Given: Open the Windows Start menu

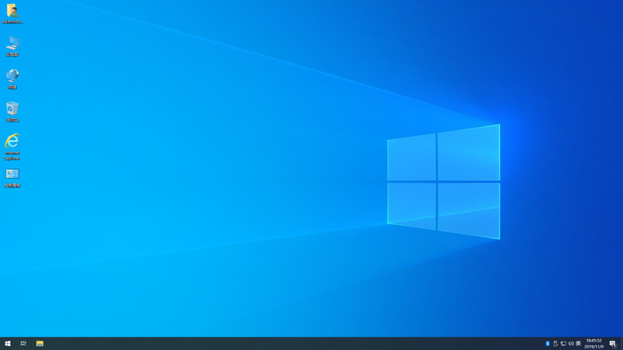Looking at the screenshot, I should click(8, 344).
